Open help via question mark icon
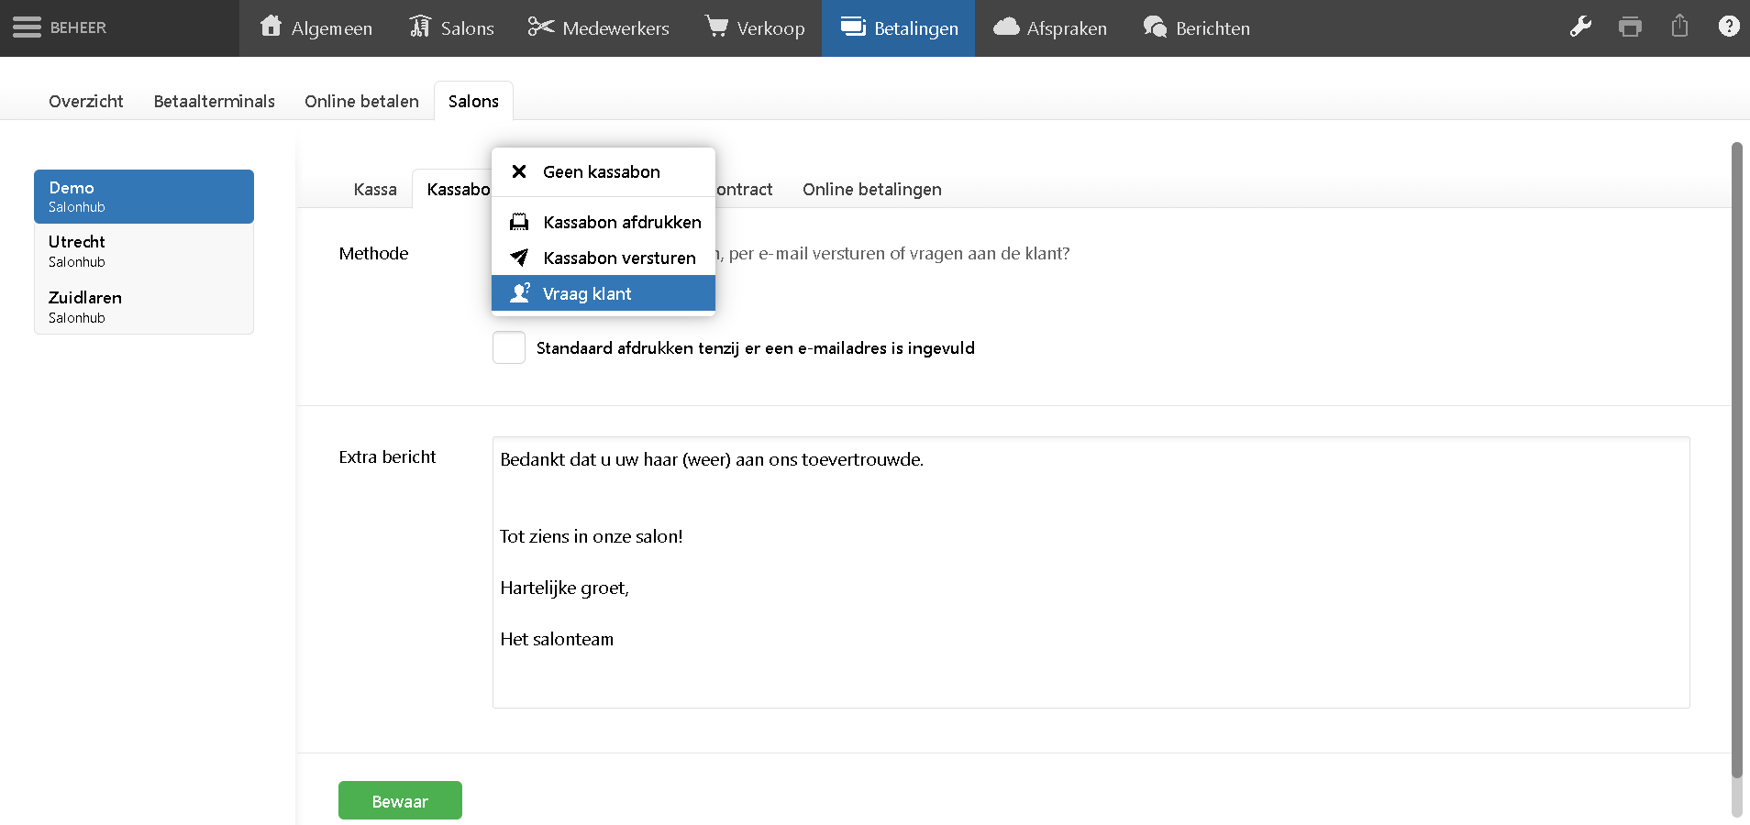1750x825 pixels. (x=1728, y=27)
